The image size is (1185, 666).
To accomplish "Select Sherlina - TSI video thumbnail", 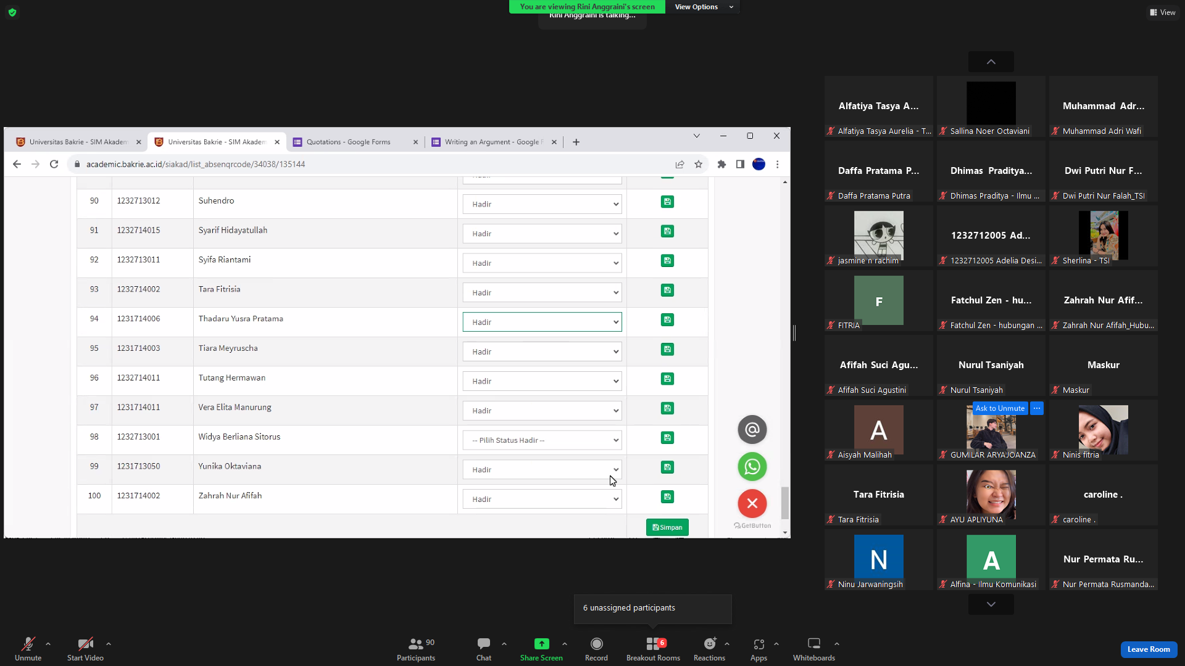I will 1104,236.
